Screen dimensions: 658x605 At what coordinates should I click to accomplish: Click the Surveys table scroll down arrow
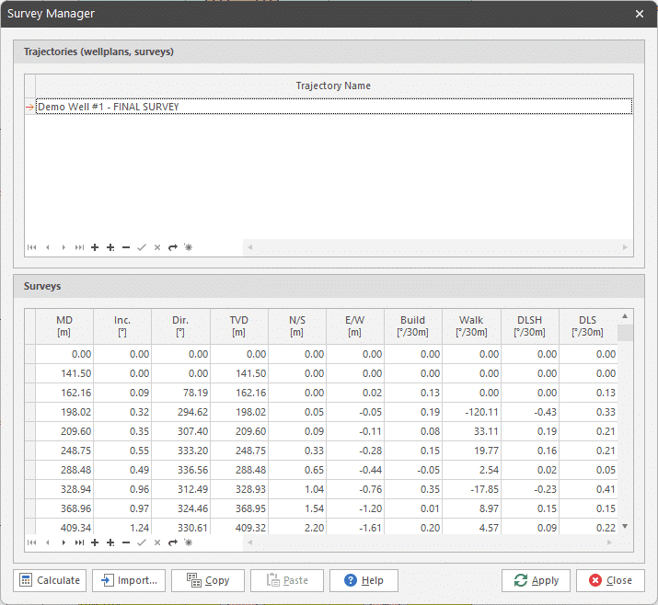pyautogui.click(x=625, y=526)
